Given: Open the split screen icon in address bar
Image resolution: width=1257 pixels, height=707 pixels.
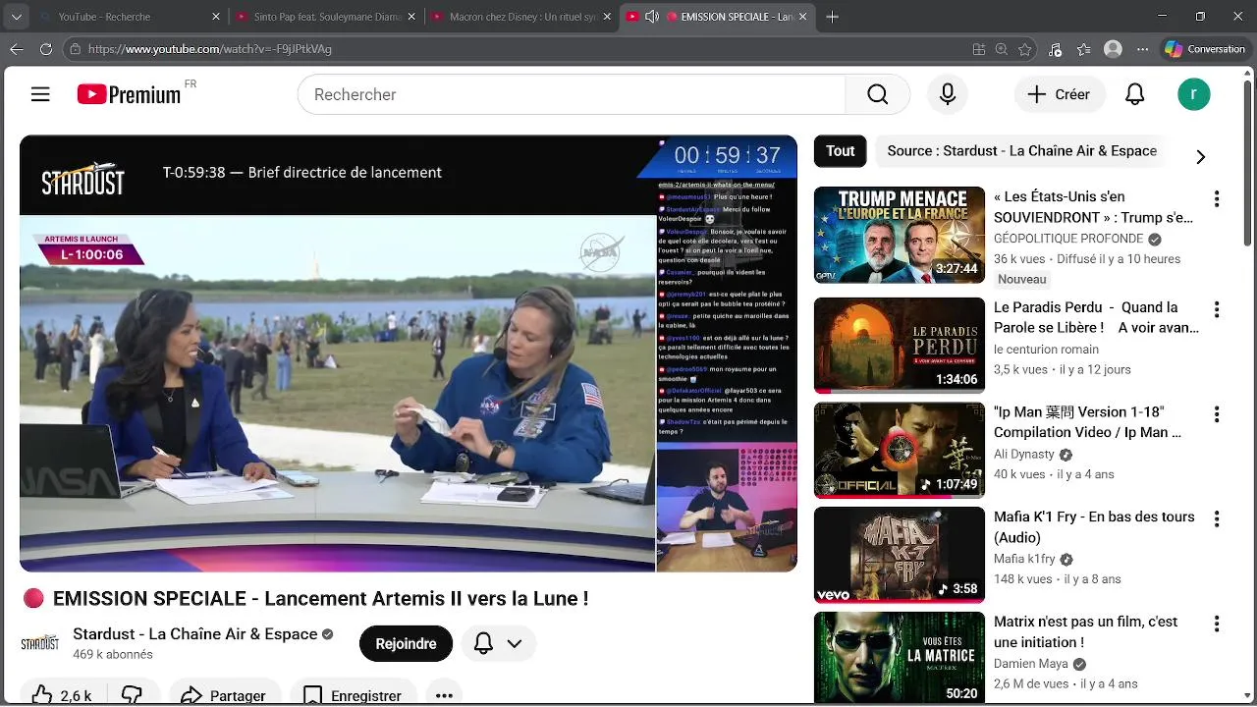Looking at the screenshot, I should [x=978, y=49].
